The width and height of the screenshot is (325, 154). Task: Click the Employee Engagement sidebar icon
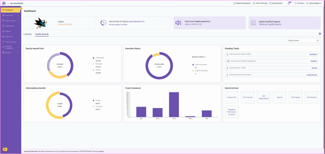pos(3,47)
